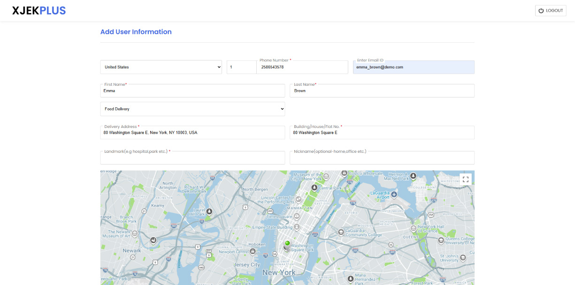The width and height of the screenshot is (575, 285).
Task: Click the Delivery Address field
Action: (192, 133)
